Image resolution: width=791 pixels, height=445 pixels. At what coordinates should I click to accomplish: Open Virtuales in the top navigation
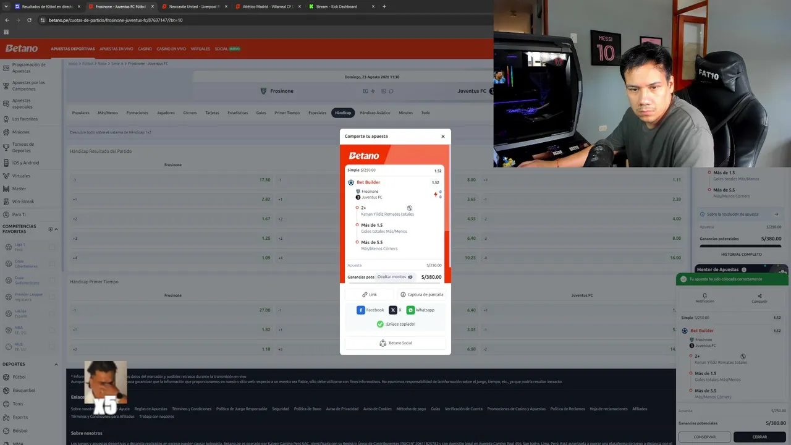[x=200, y=49]
